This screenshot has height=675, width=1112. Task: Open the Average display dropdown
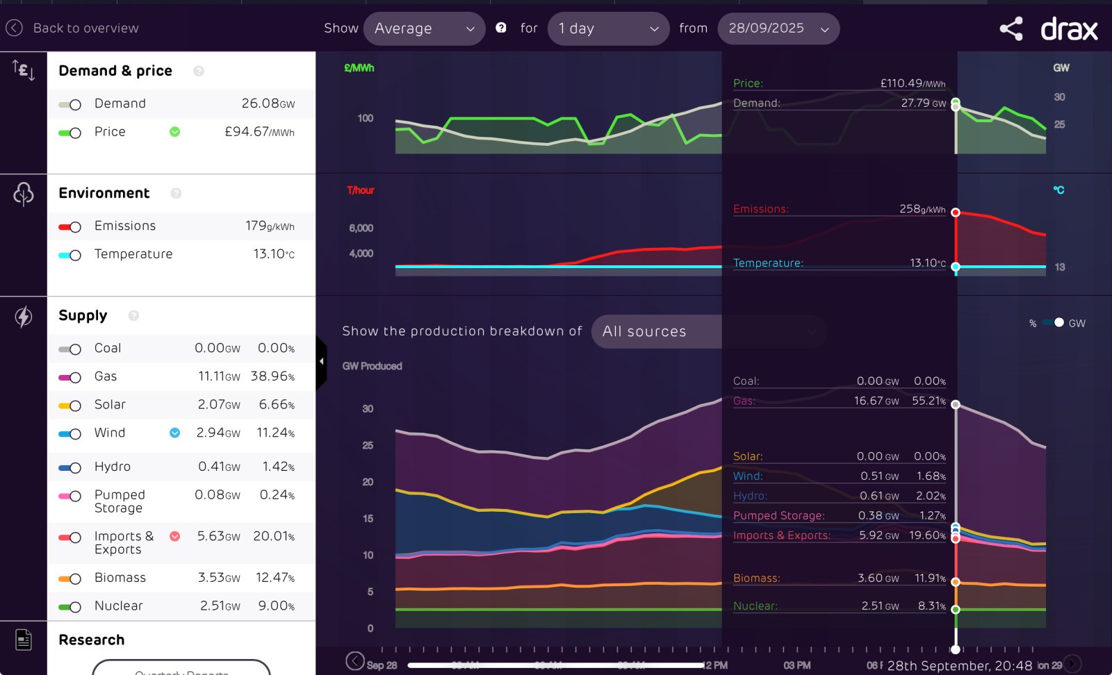(x=424, y=28)
